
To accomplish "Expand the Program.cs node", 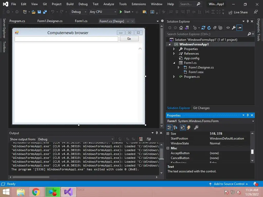I will point(174,77).
